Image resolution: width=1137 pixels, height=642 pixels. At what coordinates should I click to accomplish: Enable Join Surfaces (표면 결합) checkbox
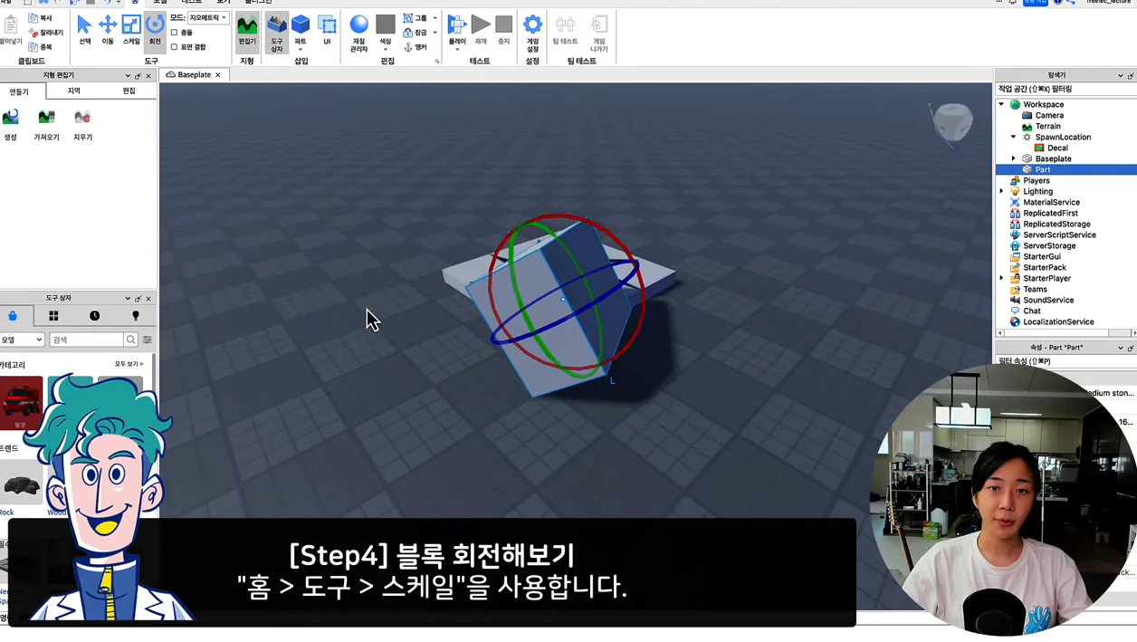point(174,47)
